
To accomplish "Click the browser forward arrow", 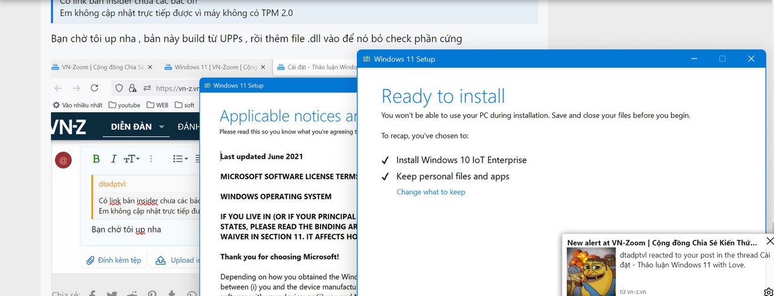I will (x=76, y=88).
